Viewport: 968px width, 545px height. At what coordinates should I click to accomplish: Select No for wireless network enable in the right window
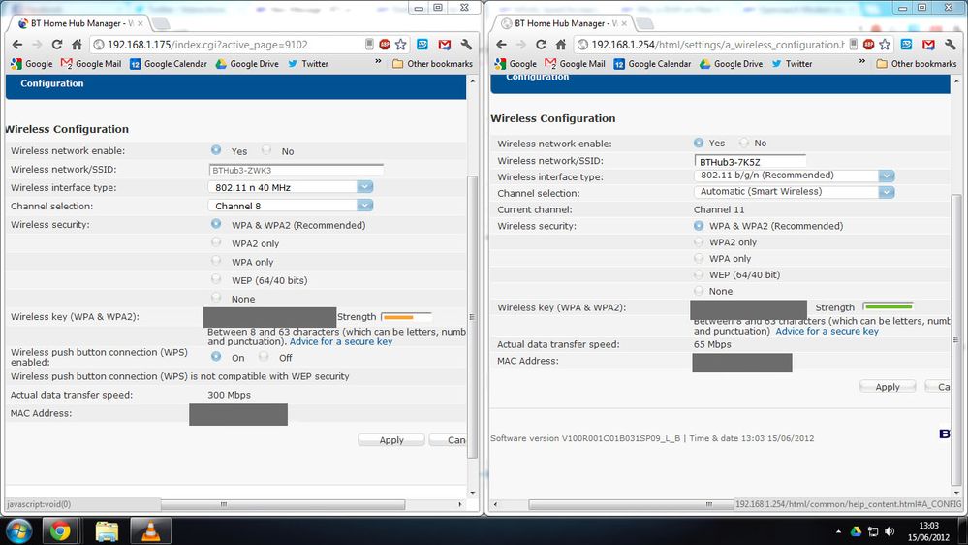point(744,143)
